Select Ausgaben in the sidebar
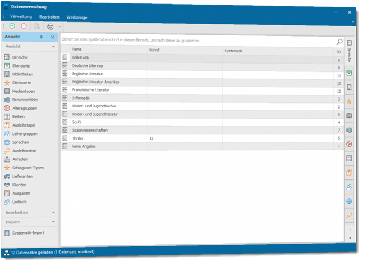The width and height of the screenshot is (376, 265). pos(17,193)
